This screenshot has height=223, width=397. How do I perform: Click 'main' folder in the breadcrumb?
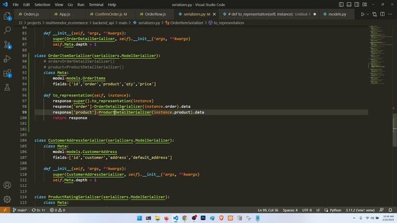(123, 23)
